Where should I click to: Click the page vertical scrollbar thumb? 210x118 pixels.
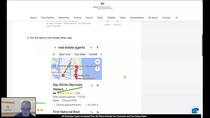202,45
